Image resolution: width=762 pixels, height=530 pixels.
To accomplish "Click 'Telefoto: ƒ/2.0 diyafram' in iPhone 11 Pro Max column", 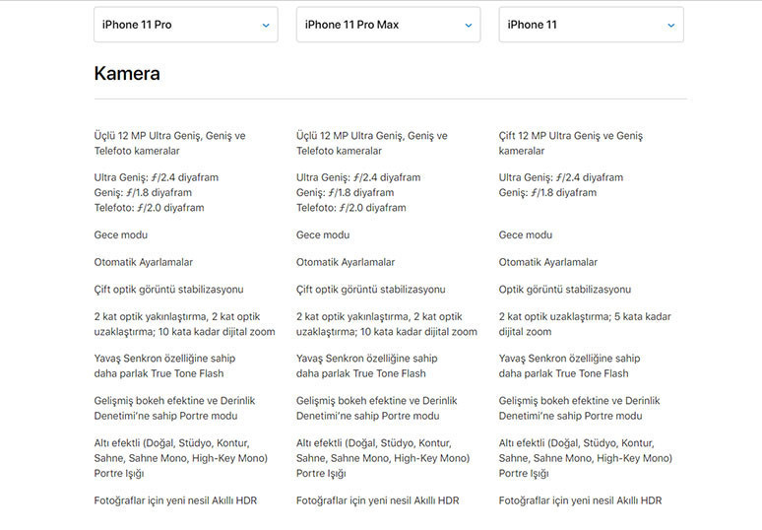I will [x=351, y=208].
